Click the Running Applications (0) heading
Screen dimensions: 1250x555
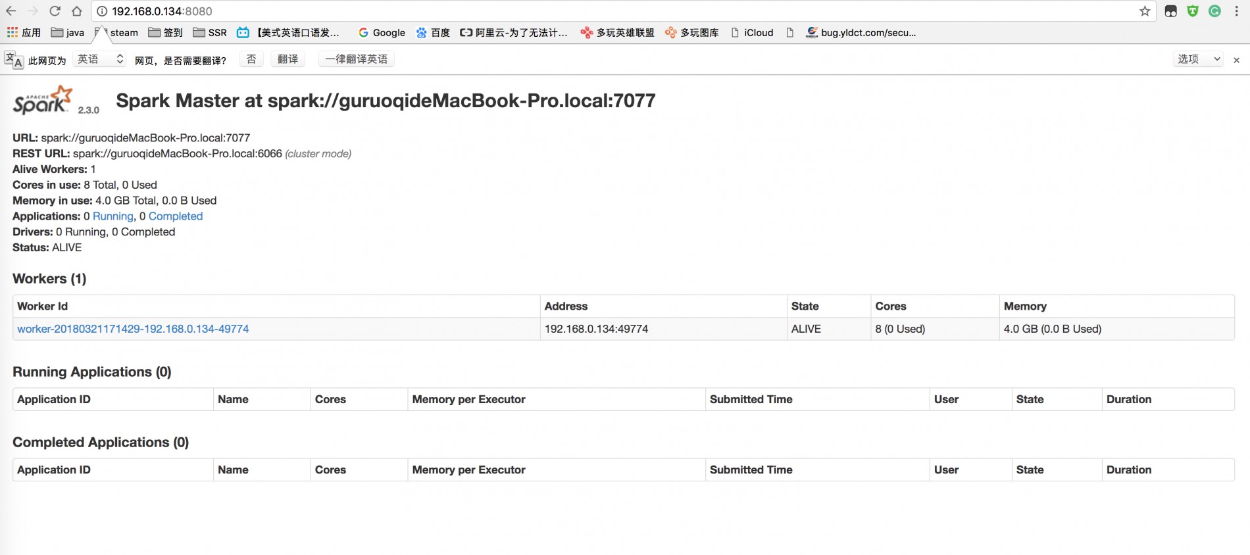click(x=92, y=372)
